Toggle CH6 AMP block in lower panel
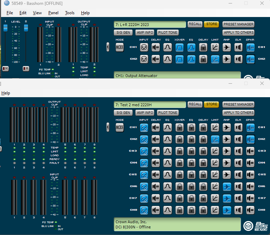 coord(227,186)
